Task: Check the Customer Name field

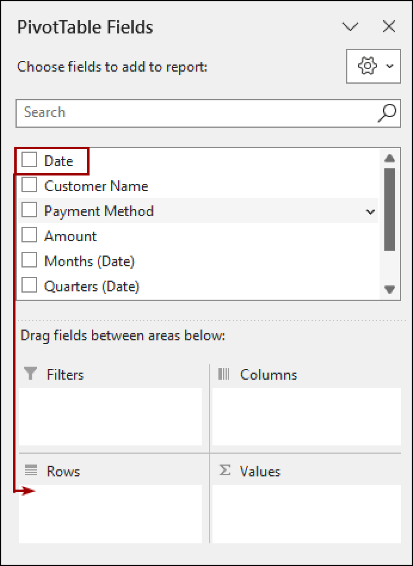Action: (x=29, y=186)
